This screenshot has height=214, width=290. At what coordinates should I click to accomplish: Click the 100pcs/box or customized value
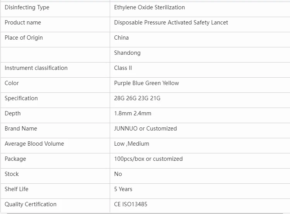tap(148, 159)
